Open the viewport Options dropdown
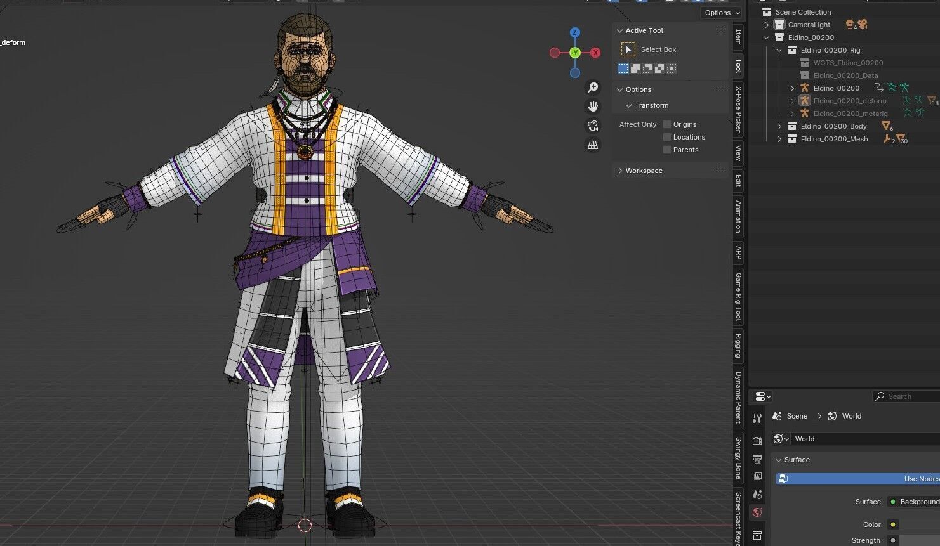Viewport: 940px width, 546px height. [722, 13]
